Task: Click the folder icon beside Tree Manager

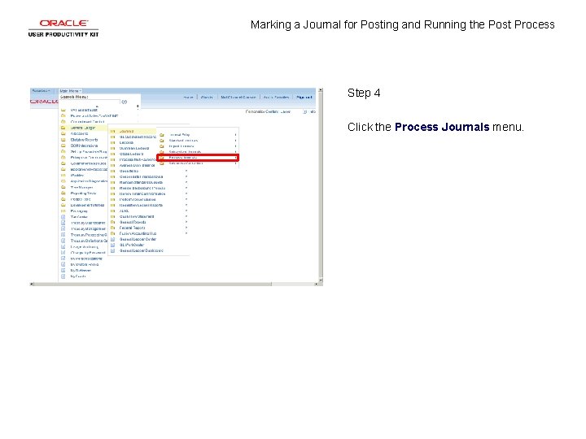Action: click(63, 188)
